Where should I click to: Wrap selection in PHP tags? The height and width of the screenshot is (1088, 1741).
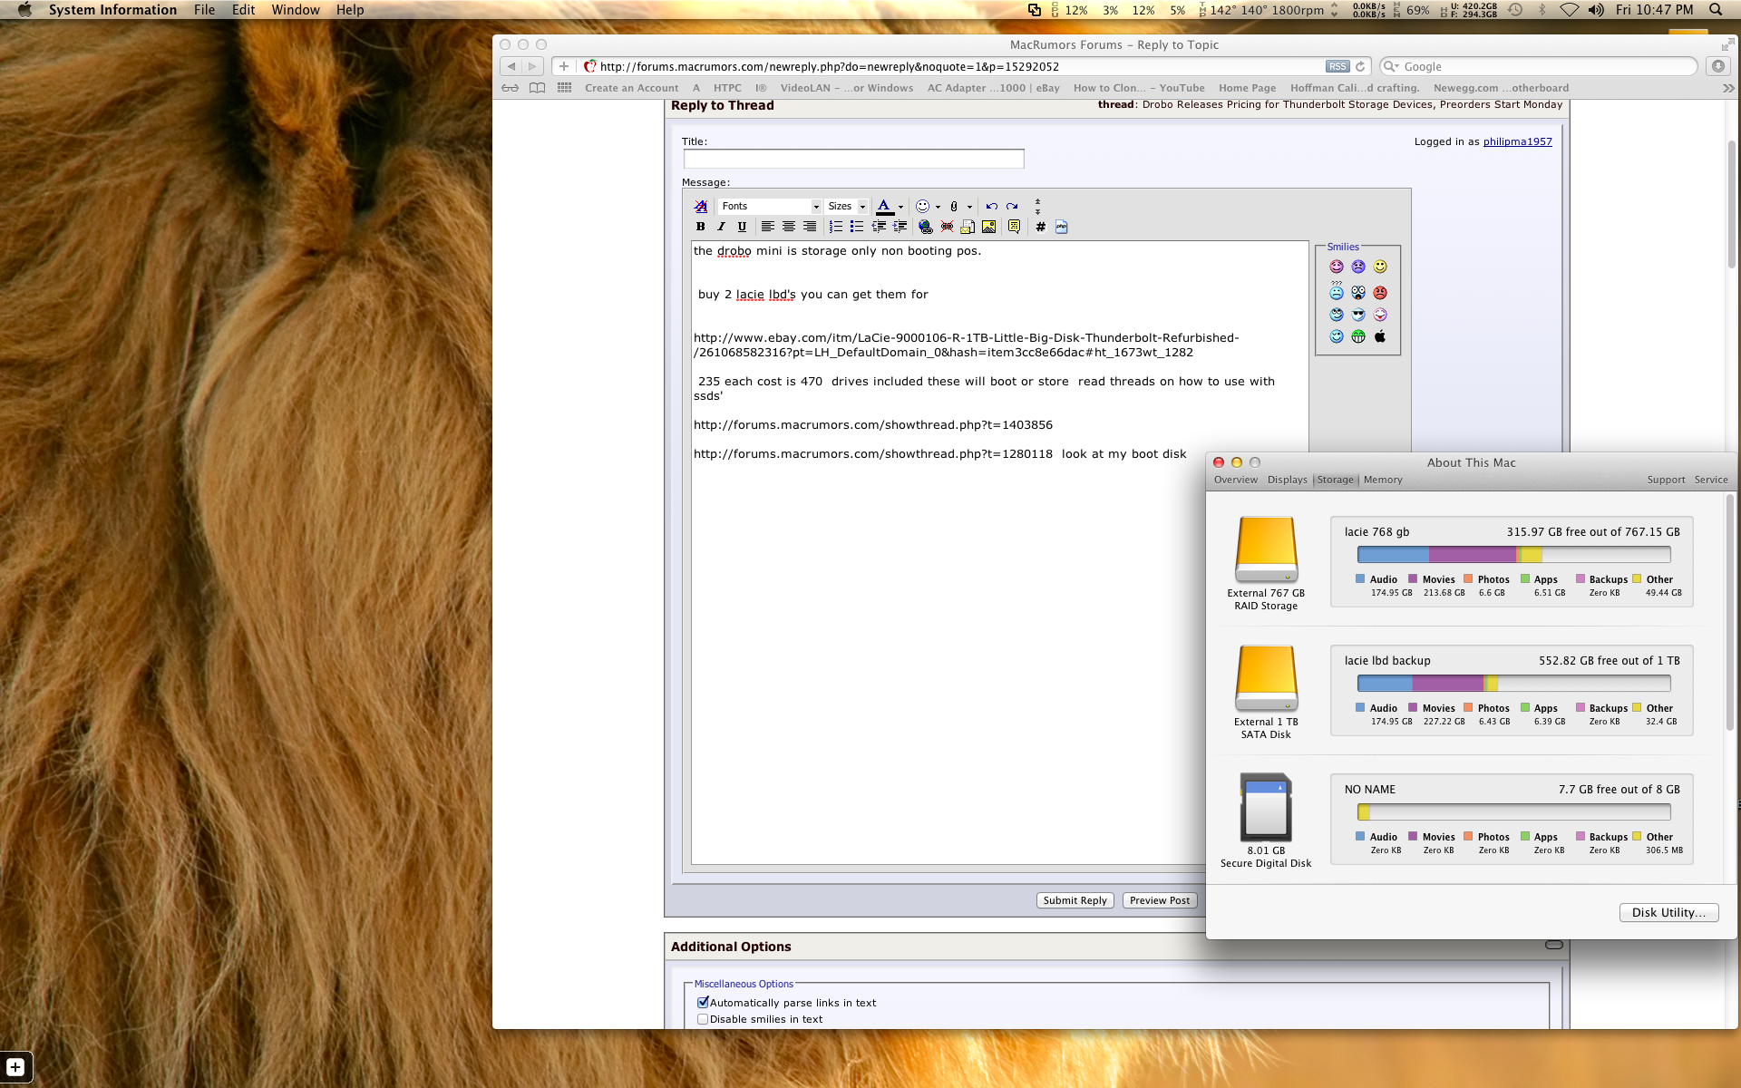click(x=1061, y=227)
